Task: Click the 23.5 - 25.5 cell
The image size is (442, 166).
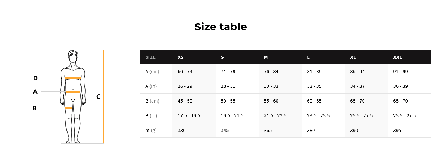Action: coord(318,116)
